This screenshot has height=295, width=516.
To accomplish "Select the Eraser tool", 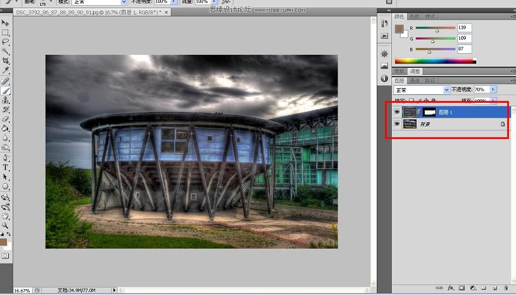I will click(5, 119).
